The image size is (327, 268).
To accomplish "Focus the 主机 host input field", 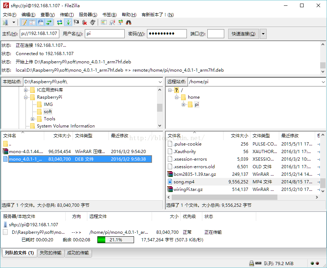I will 40,33.
